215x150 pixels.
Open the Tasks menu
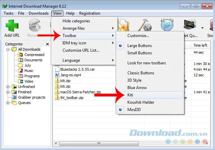coord(8,13)
